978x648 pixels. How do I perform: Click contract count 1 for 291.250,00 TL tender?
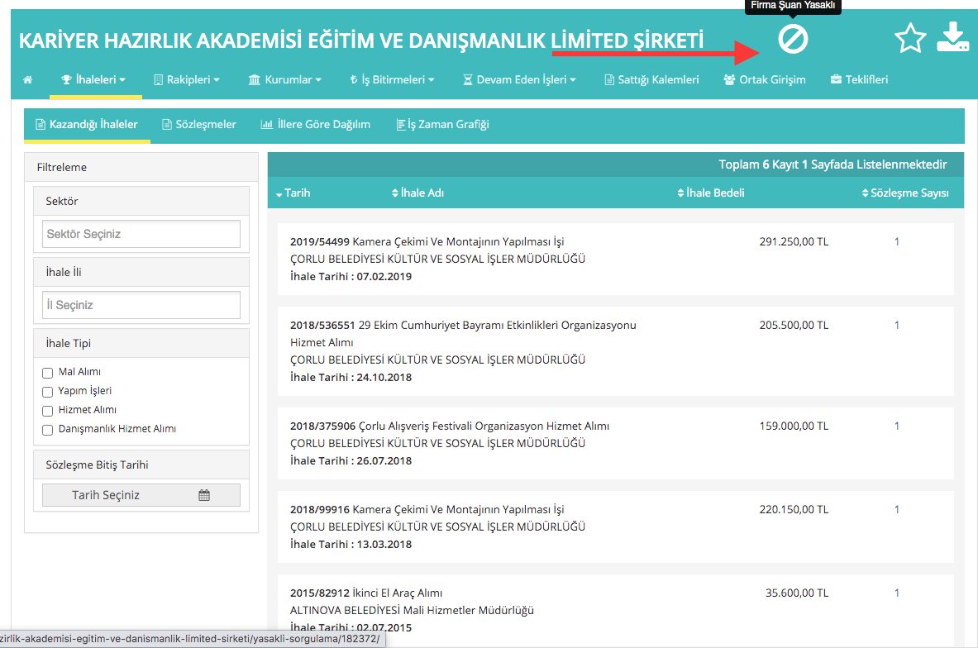tap(897, 242)
